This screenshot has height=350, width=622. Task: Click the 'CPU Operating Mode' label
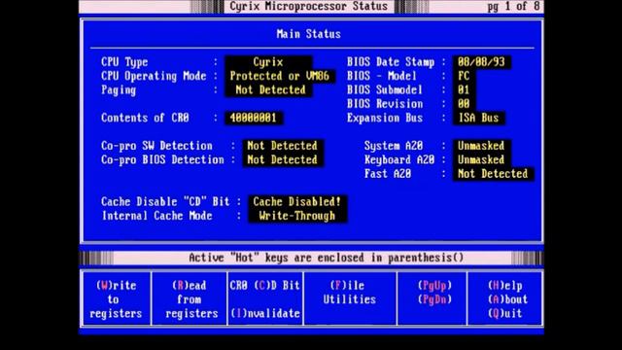click(x=154, y=76)
